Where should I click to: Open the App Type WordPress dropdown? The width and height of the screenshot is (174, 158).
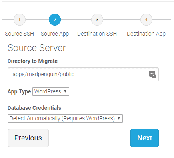(51, 91)
